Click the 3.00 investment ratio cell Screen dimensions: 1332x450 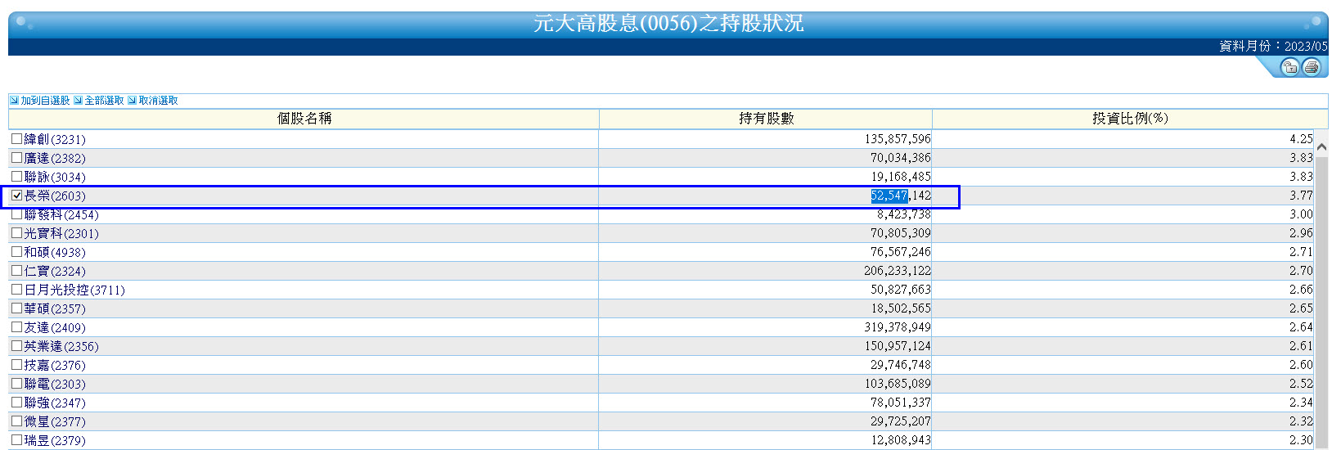click(x=1123, y=214)
